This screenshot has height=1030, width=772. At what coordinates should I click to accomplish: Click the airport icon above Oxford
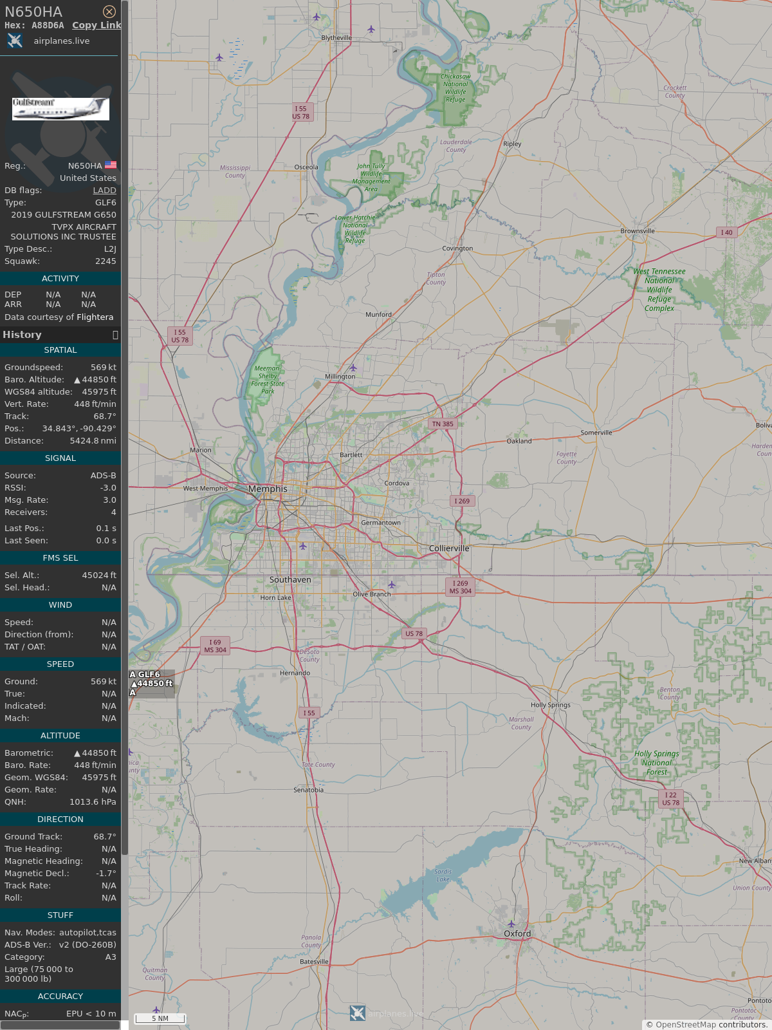(511, 924)
